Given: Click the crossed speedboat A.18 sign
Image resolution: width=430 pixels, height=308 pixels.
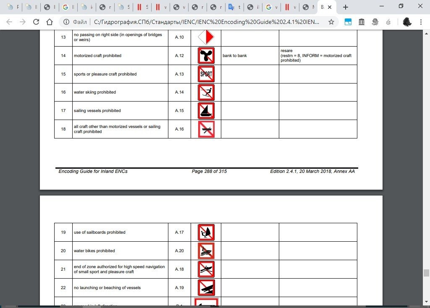Looking at the screenshot, I should pos(206,269).
